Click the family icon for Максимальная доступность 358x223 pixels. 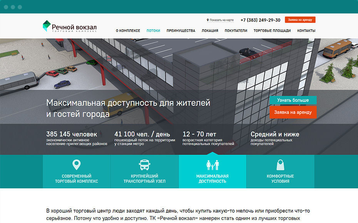tap(212, 165)
